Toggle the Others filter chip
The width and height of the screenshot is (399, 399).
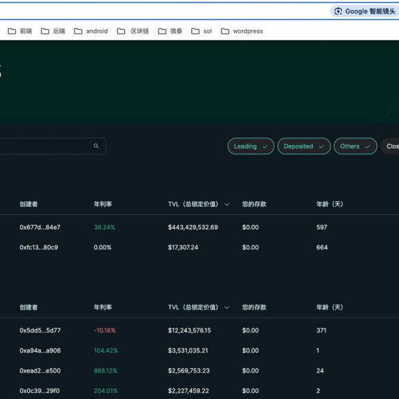point(355,146)
